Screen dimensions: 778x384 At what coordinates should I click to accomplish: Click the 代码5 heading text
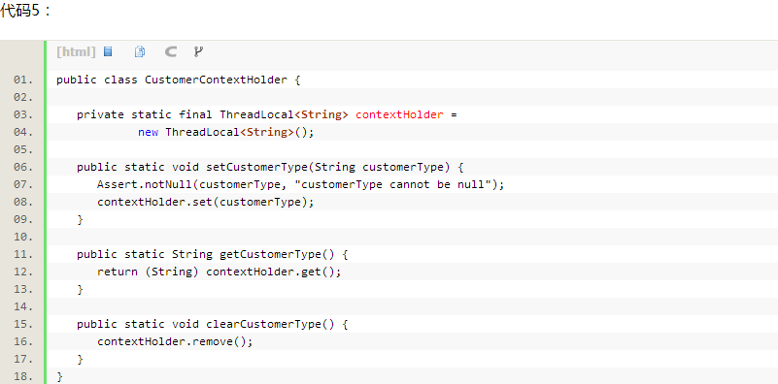pos(26,11)
